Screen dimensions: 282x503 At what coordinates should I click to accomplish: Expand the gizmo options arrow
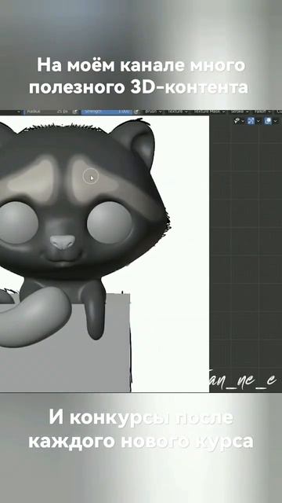[x=258, y=121]
